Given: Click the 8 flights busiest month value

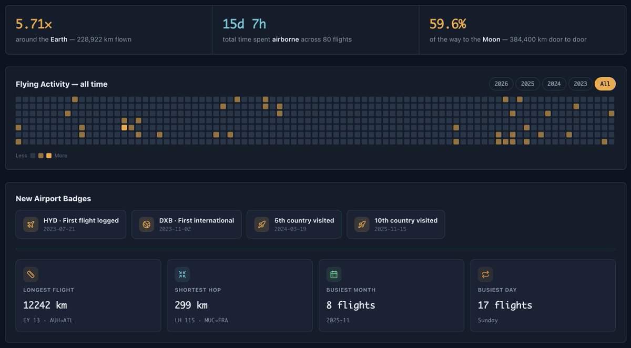Looking at the screenshot, I should (x=351, y=305).
